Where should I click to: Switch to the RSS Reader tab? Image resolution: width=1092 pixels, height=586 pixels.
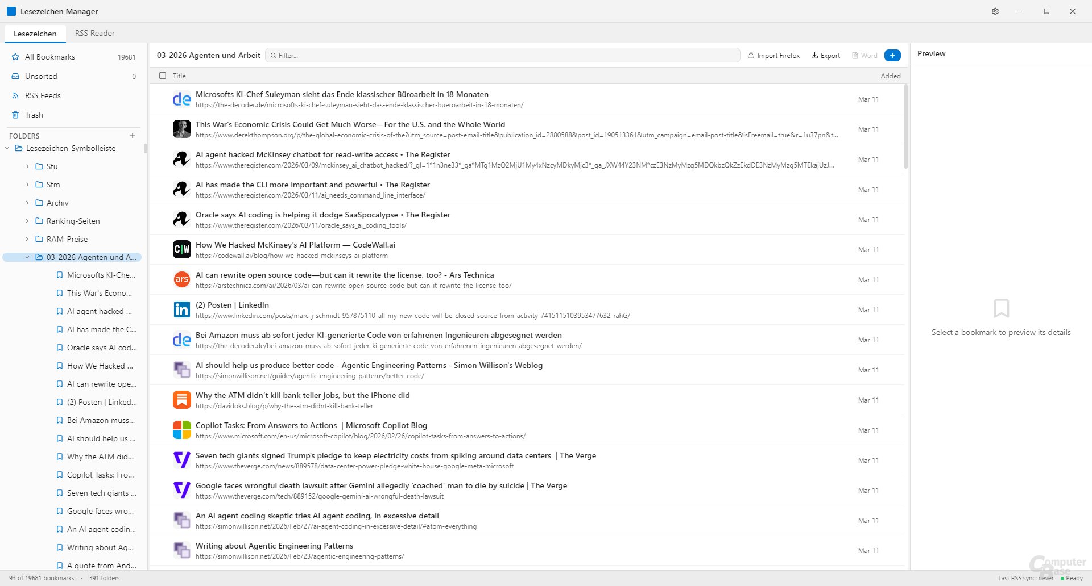94,33
